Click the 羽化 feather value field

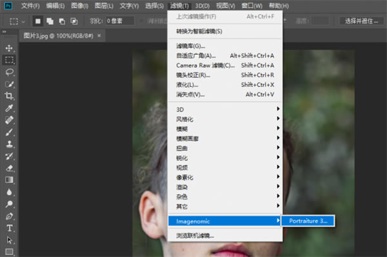pos(120,21)
